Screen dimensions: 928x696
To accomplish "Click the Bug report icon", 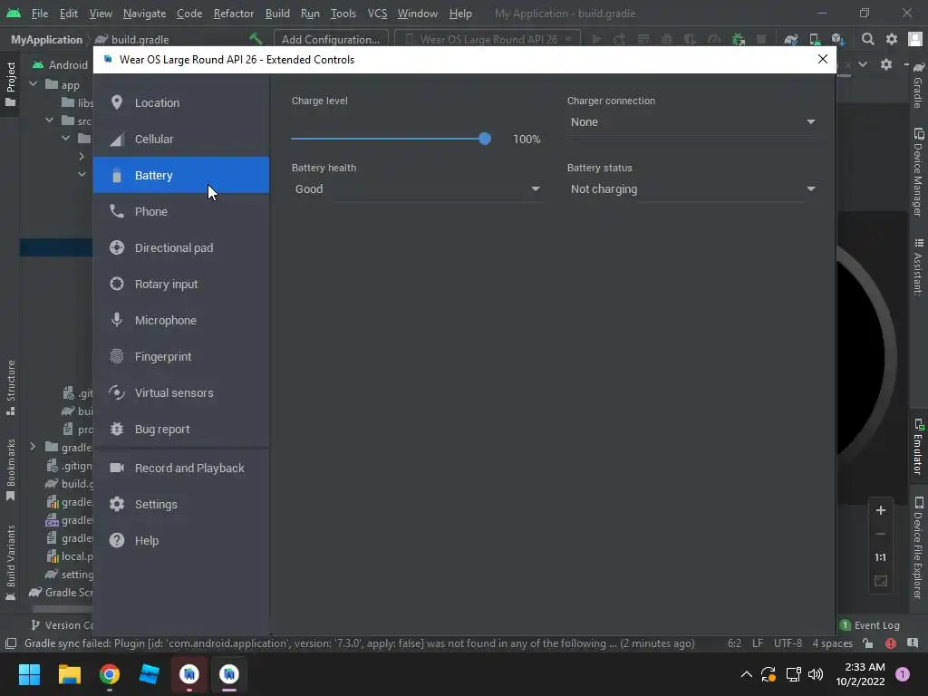I will pos(117,429).
